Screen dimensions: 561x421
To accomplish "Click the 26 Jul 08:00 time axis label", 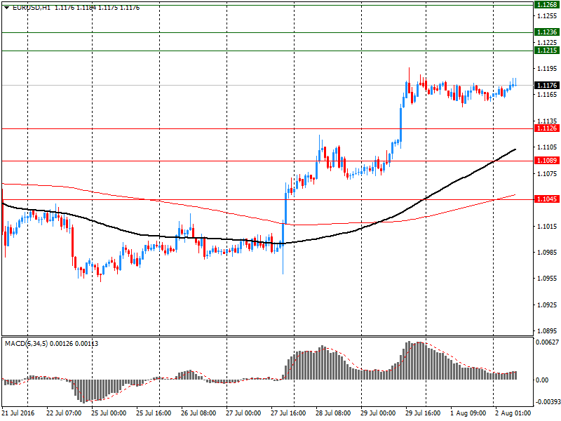I will (198, 413).
